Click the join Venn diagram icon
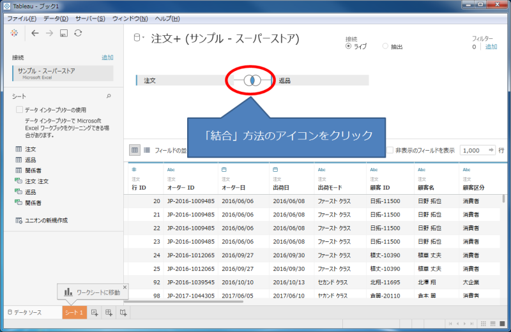The image size is (511, 332). 252,80
